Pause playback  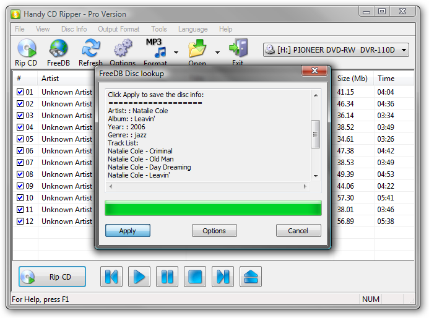coord(167,277)
